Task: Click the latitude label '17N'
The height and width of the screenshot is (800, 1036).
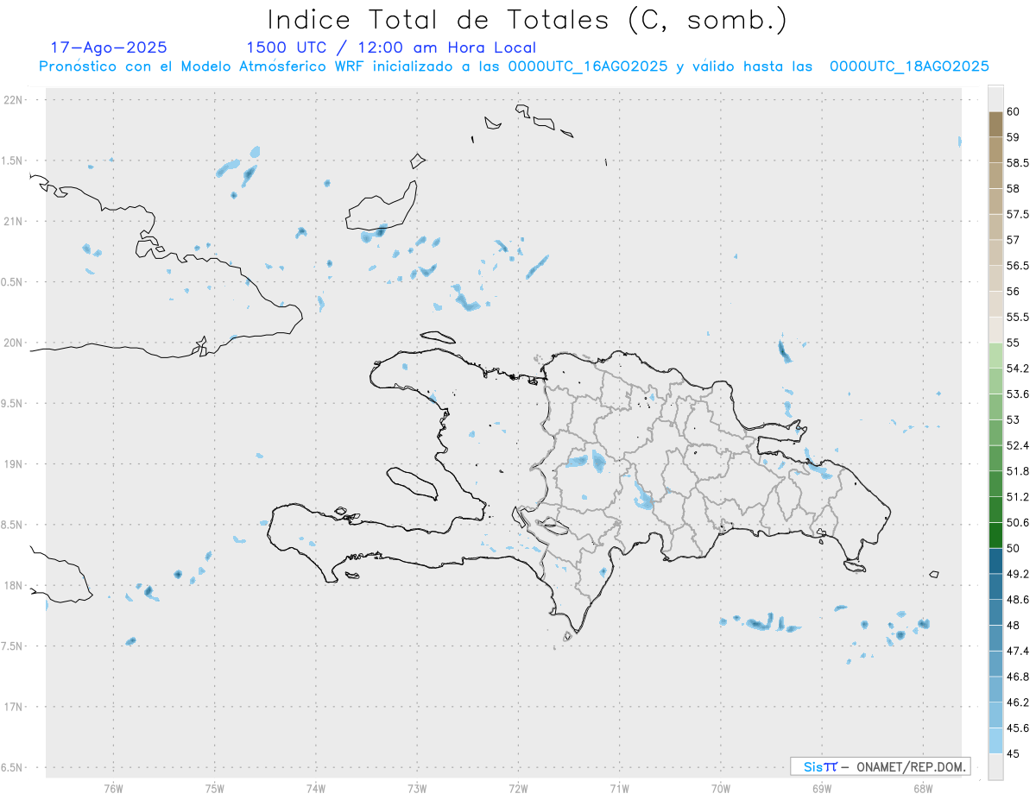Action: [x=15, y=707]
